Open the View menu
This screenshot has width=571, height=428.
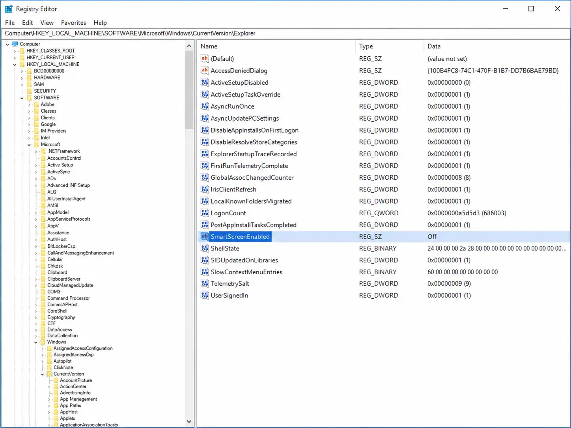(47, 23)
